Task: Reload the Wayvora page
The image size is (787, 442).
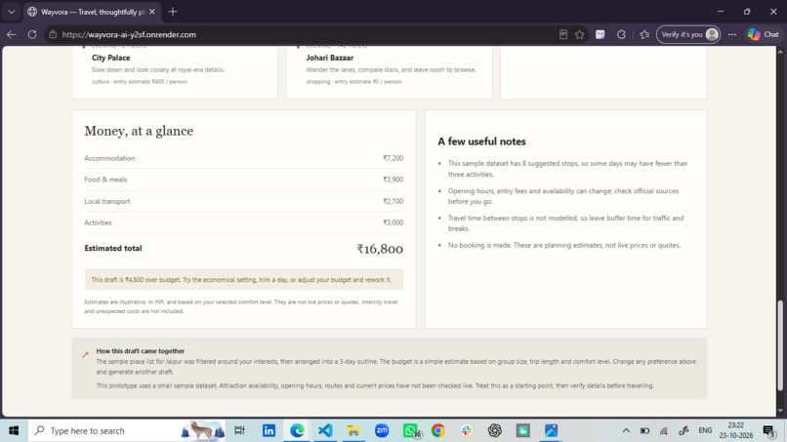Action: [32, 34]
